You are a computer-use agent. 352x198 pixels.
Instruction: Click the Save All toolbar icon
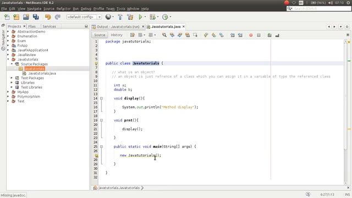click(36, 17)
